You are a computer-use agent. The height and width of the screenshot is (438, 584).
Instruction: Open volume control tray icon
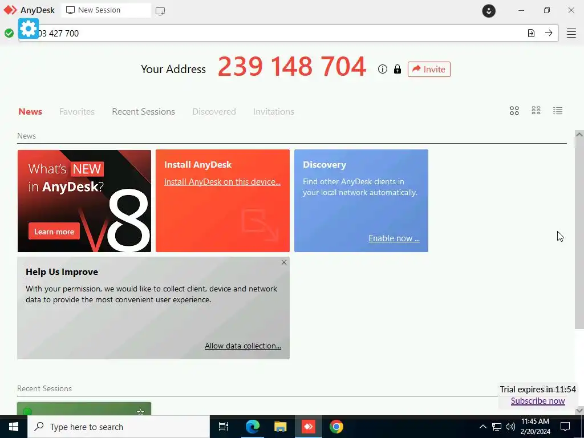(x=510, y=427)
